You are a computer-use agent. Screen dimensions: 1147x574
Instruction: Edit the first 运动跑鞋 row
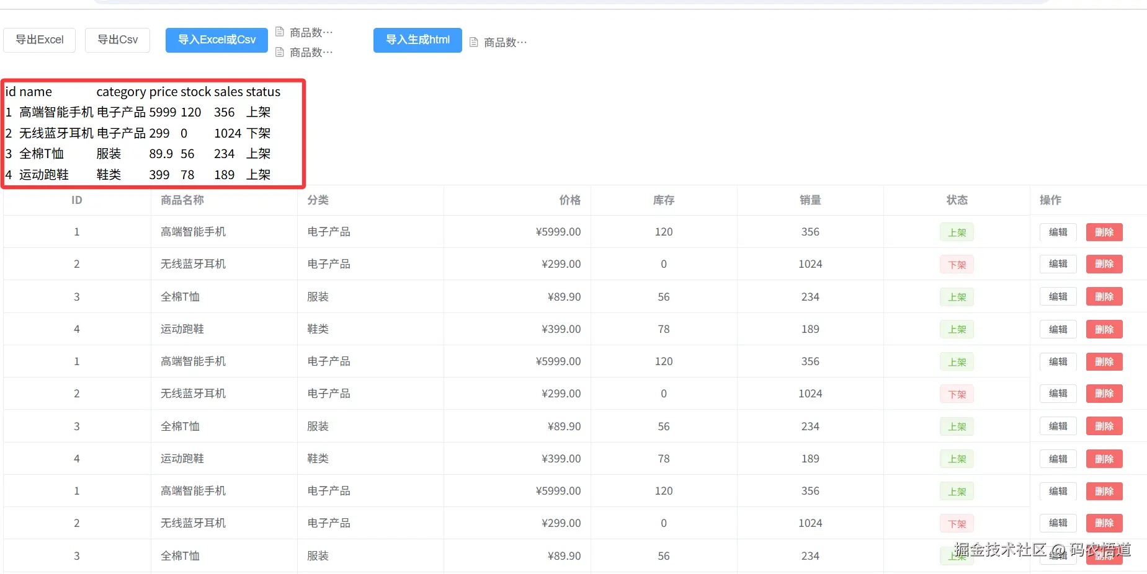(1058, 329)
